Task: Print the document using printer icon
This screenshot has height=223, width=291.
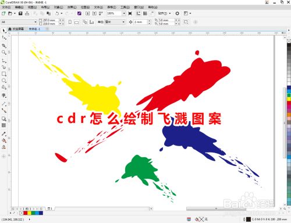Action: [27, 13]
